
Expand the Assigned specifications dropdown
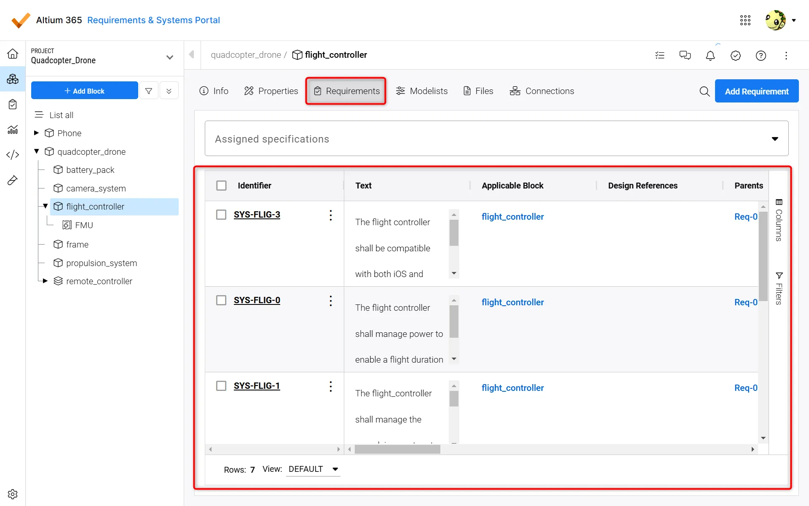pos(774,139)
